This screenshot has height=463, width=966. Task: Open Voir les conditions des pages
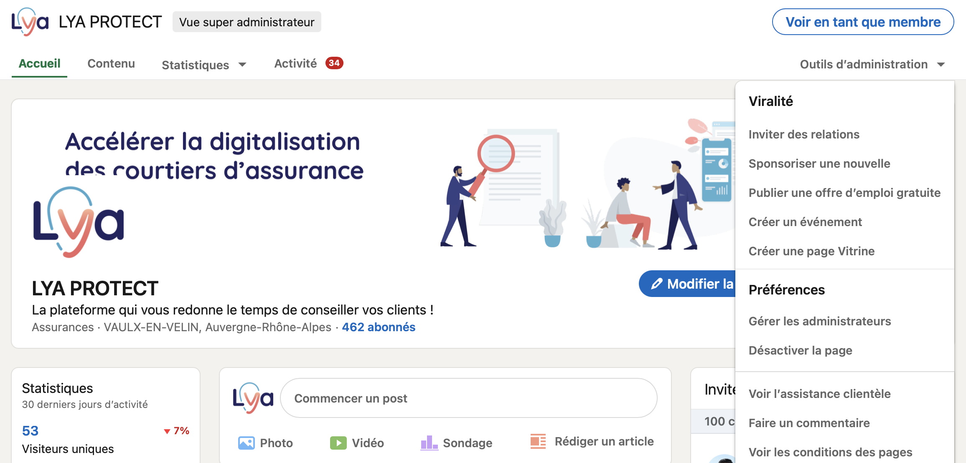tap(830, 452)
